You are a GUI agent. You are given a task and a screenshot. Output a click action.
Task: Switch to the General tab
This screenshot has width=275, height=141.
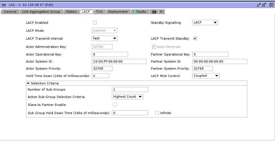(x=10, y=12)
